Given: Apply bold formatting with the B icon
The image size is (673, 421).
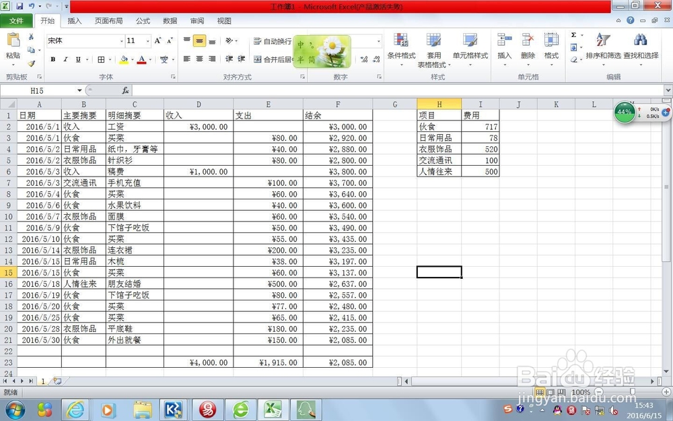Looking at the screenshot, I should pyautogui.click(x=52, y=59).
